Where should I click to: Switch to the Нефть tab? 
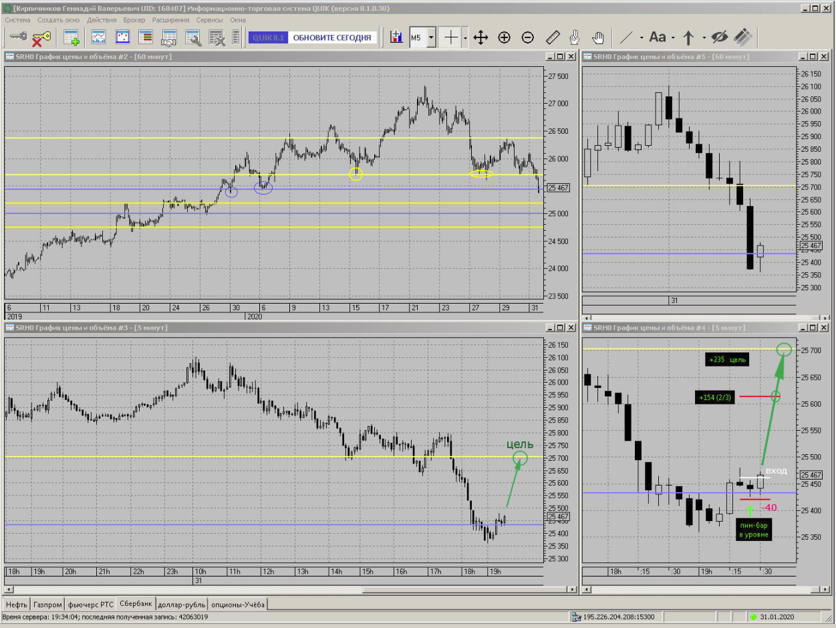tap(16, 604)
